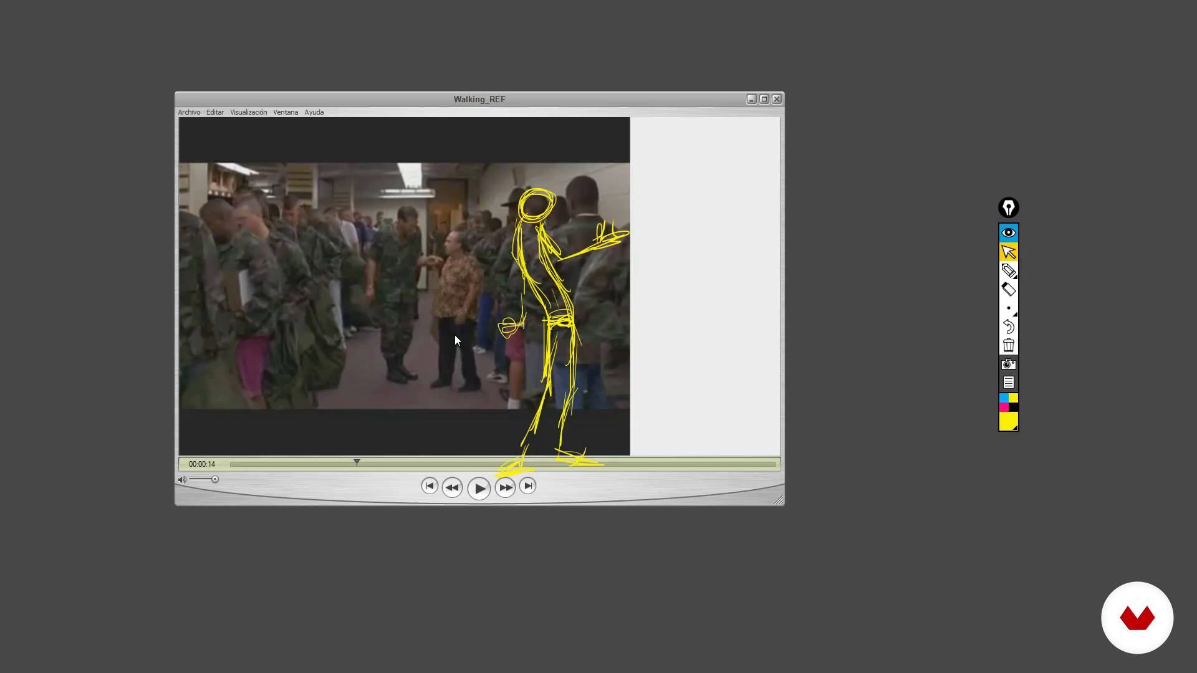Click the 00:00:14 timecode display
The image size is (1197, 673).
pos(202,464)
